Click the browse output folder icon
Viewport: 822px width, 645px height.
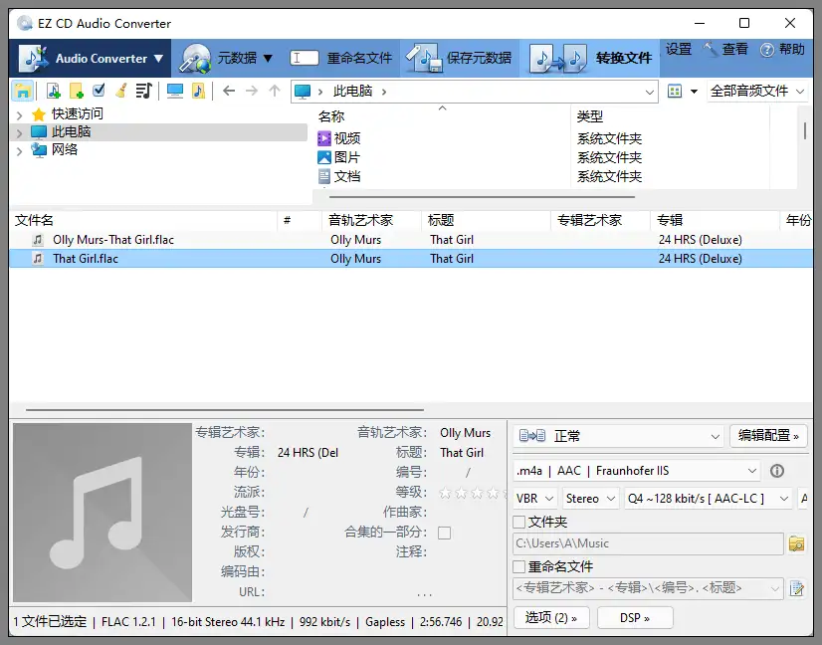[x=796, y=543]
